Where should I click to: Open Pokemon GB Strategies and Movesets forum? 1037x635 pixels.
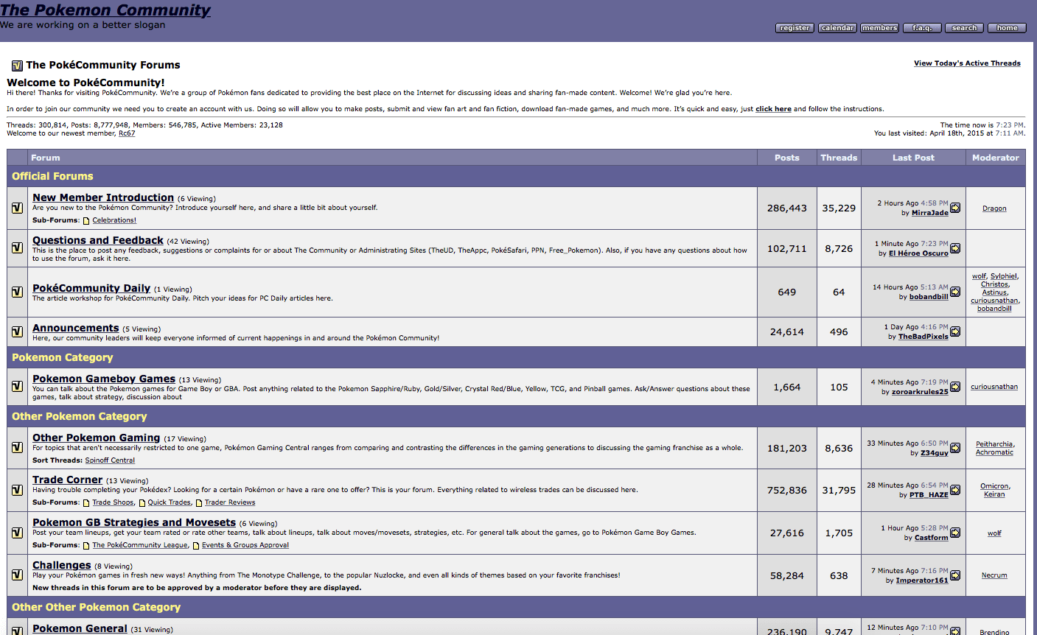134,522
